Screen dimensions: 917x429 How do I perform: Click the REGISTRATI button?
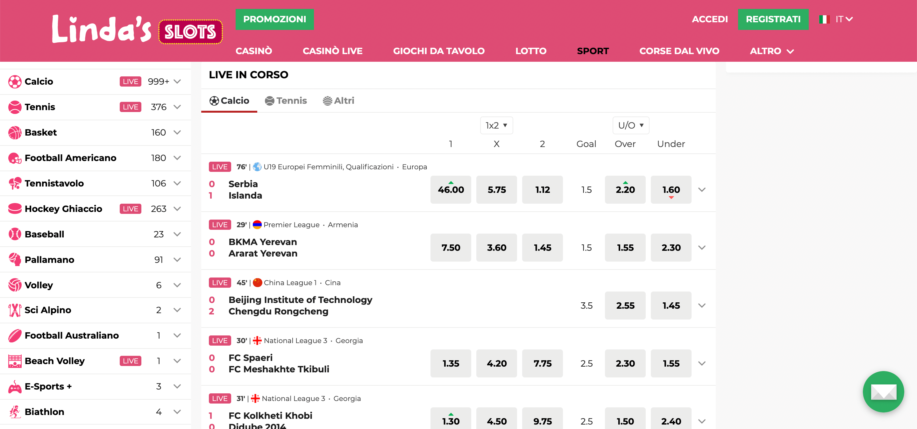point(773,19)
